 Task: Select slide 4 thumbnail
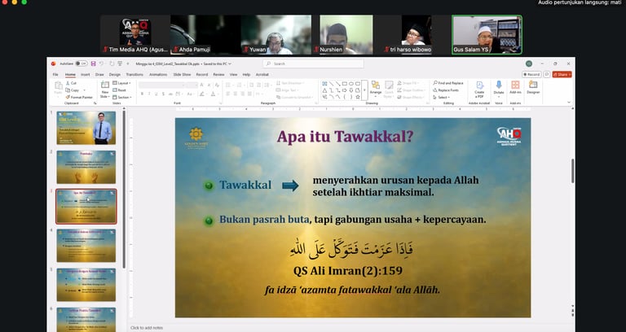(86, 246)
